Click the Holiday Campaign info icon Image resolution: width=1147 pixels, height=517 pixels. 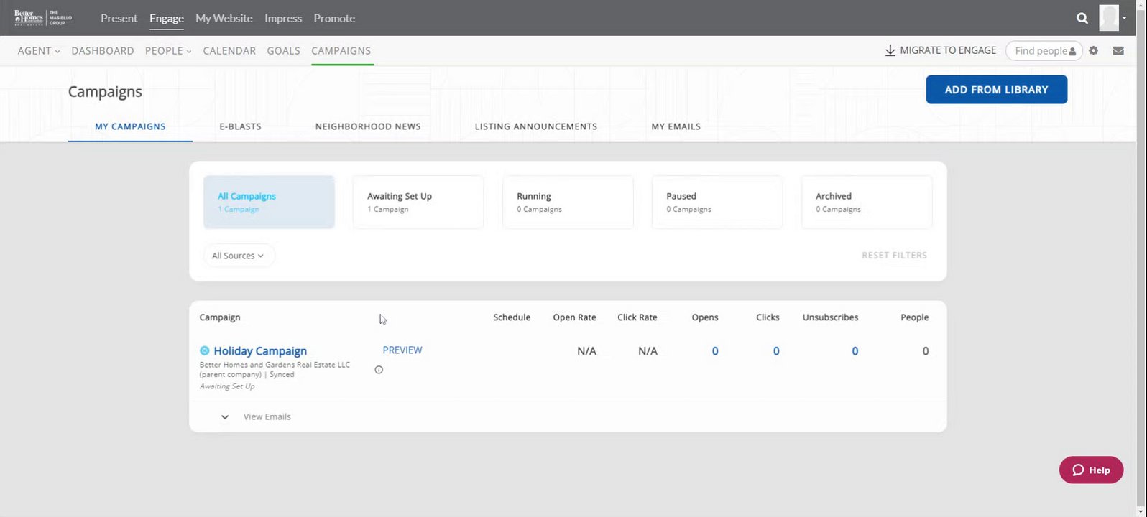pos(379,370)
